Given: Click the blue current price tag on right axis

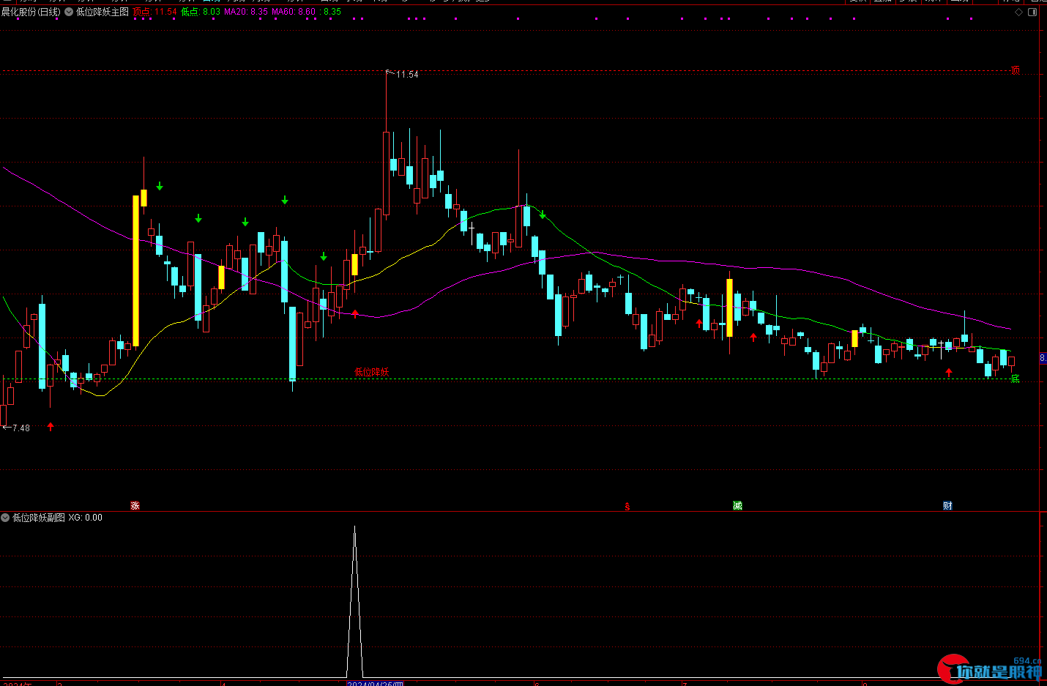Looking at the screenshot, I should click(x=1043, y=358).
